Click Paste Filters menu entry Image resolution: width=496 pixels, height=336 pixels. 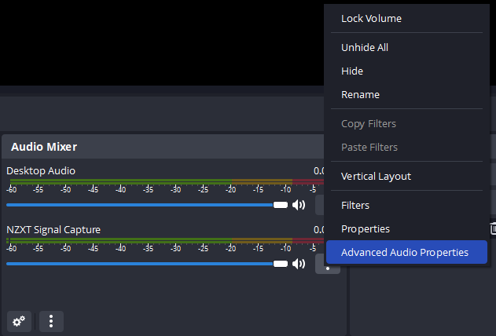(x=369, y=147)
